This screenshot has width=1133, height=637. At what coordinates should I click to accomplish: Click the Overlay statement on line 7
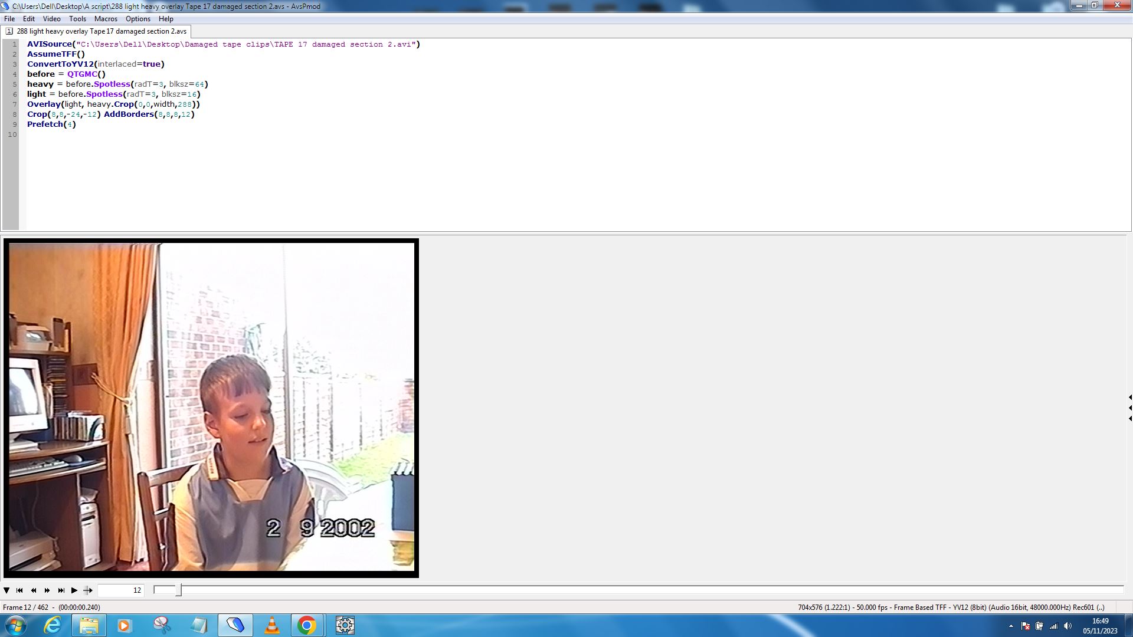113,104
